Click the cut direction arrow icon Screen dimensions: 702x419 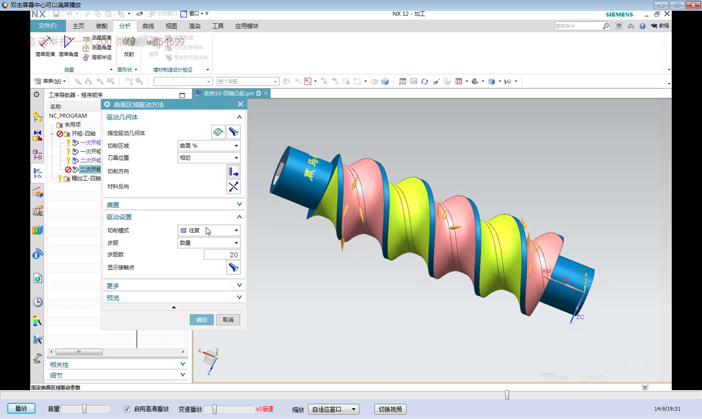pyautogui.click(x=234, y=172)
